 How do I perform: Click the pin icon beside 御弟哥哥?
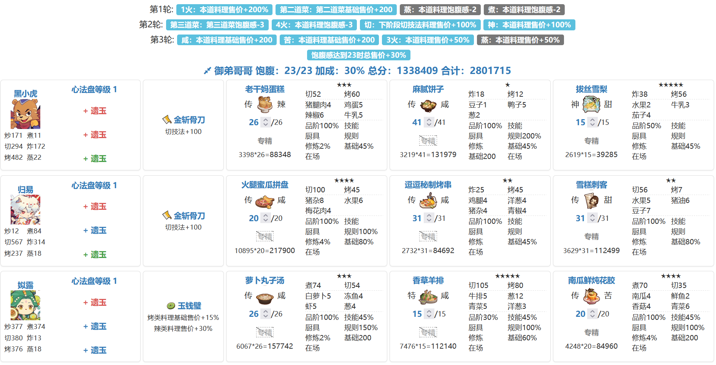coord(207,71)
